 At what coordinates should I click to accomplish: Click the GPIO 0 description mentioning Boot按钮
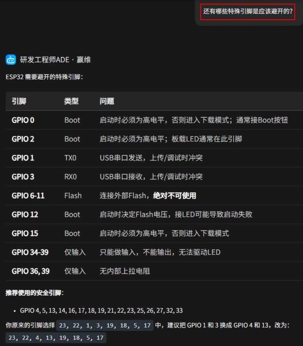[194, 120]
